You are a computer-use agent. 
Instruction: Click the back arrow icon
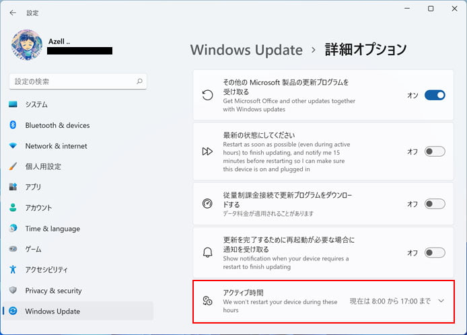13,13
